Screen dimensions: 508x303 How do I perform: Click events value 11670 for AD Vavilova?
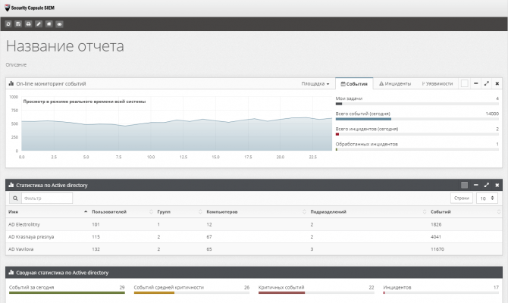tap(437, 249)
